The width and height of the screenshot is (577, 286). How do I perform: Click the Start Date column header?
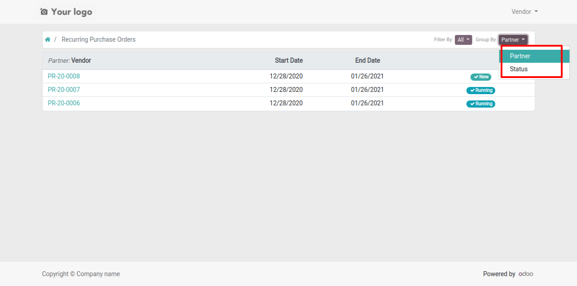click(289, 61)
